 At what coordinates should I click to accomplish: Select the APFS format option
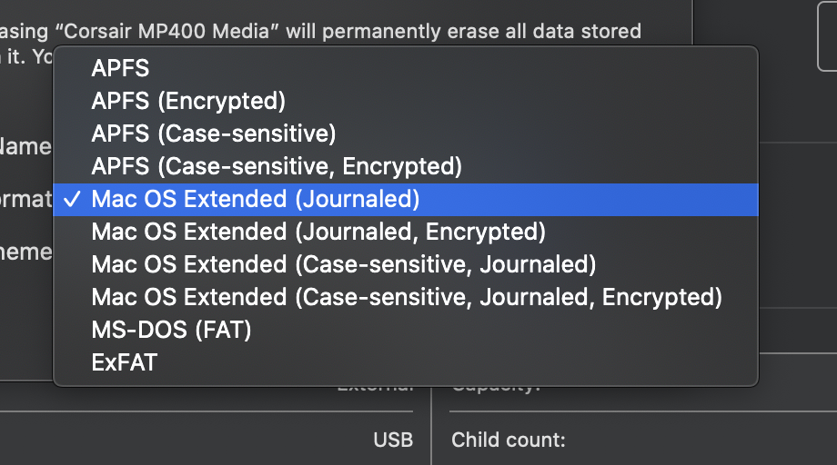coord(120,68)
